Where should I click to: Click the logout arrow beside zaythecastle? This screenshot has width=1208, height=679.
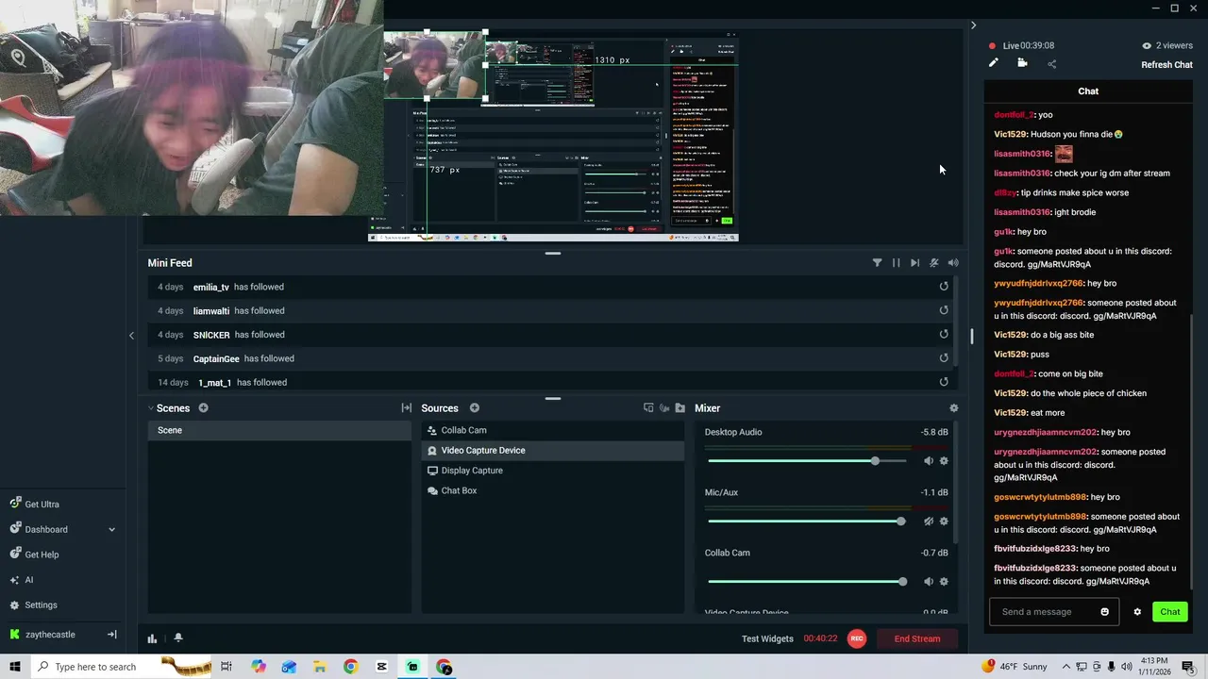tap(111, 635)
